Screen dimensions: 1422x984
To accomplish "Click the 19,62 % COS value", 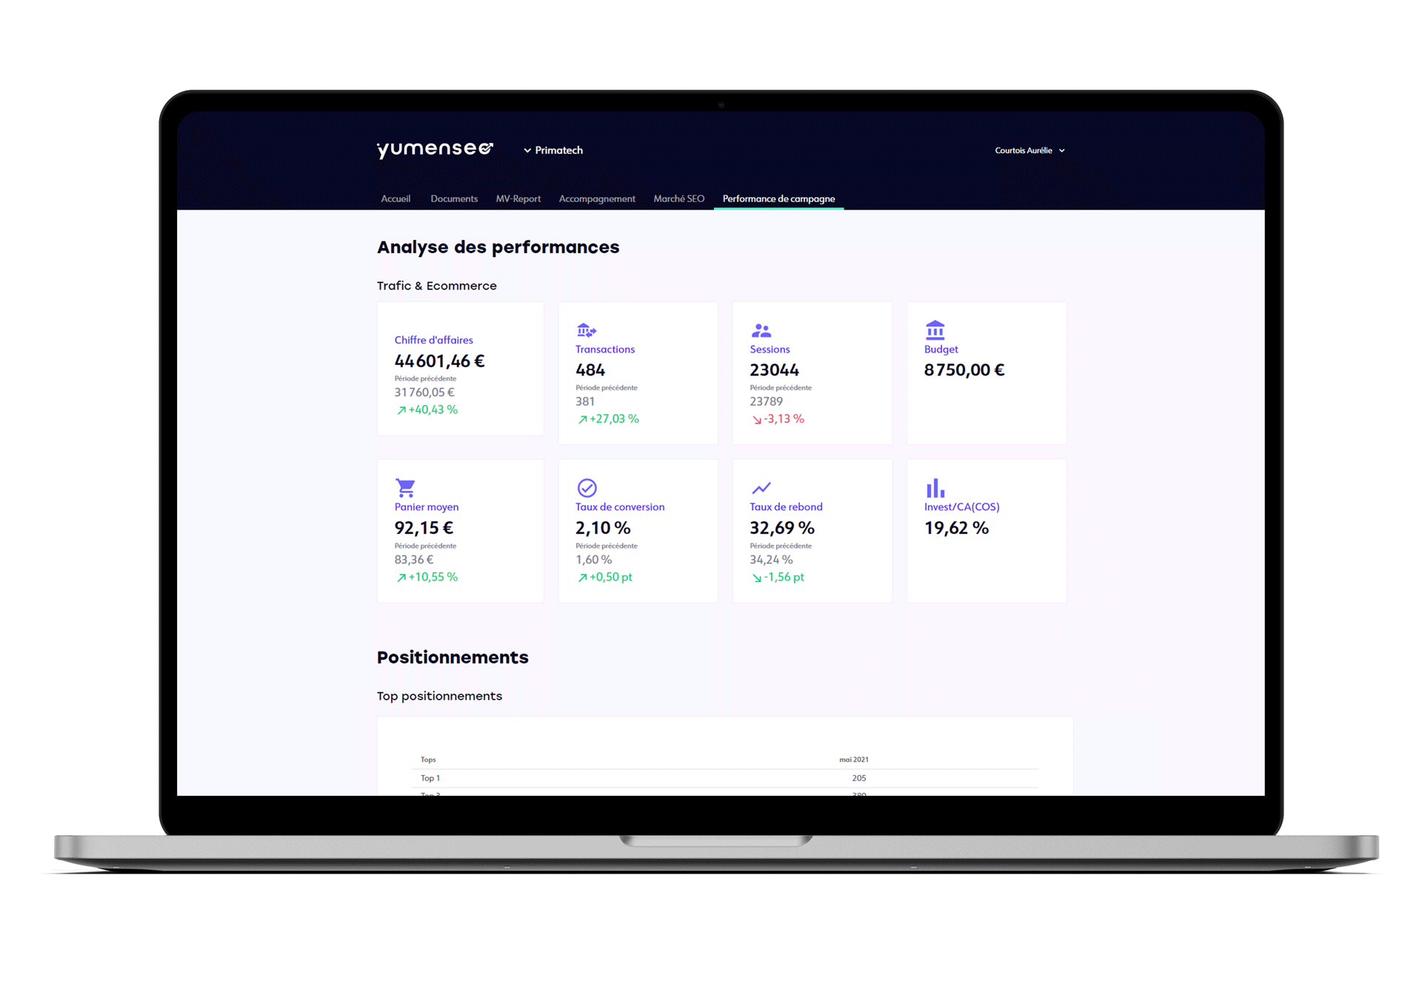I will point(956,528).
